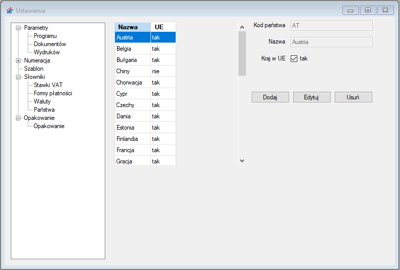The height and width of the screenshot is (270, 400).
Task: Select the Grecja row
Action: 145,160
